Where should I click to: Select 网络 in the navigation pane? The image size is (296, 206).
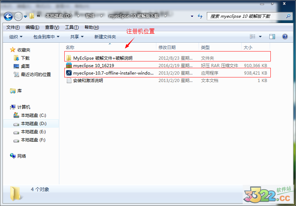[18, 156]
